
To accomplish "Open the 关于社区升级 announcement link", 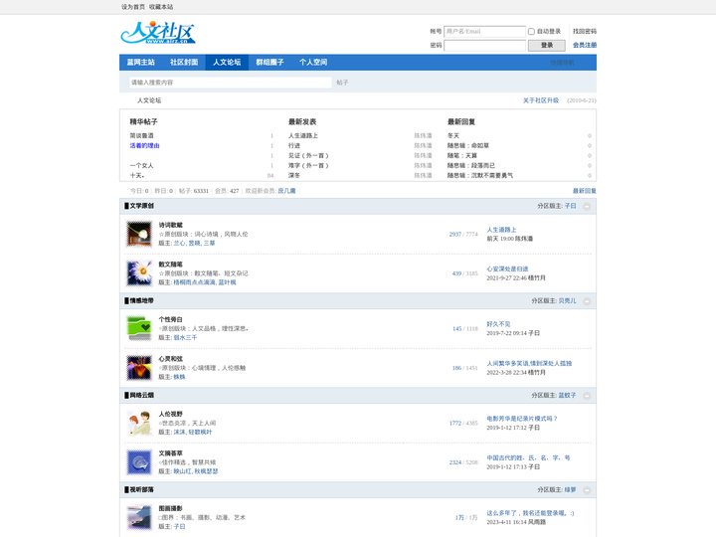I will (541, 100).
